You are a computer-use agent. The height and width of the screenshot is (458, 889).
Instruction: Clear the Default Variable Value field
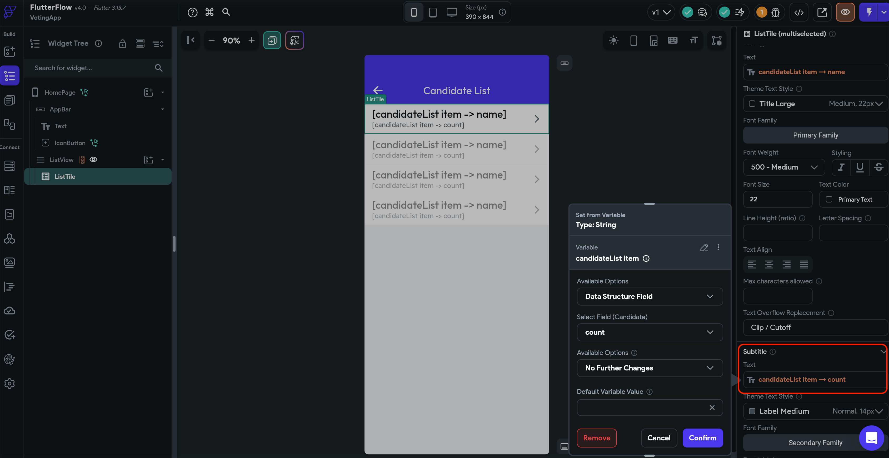pos(712,408)
